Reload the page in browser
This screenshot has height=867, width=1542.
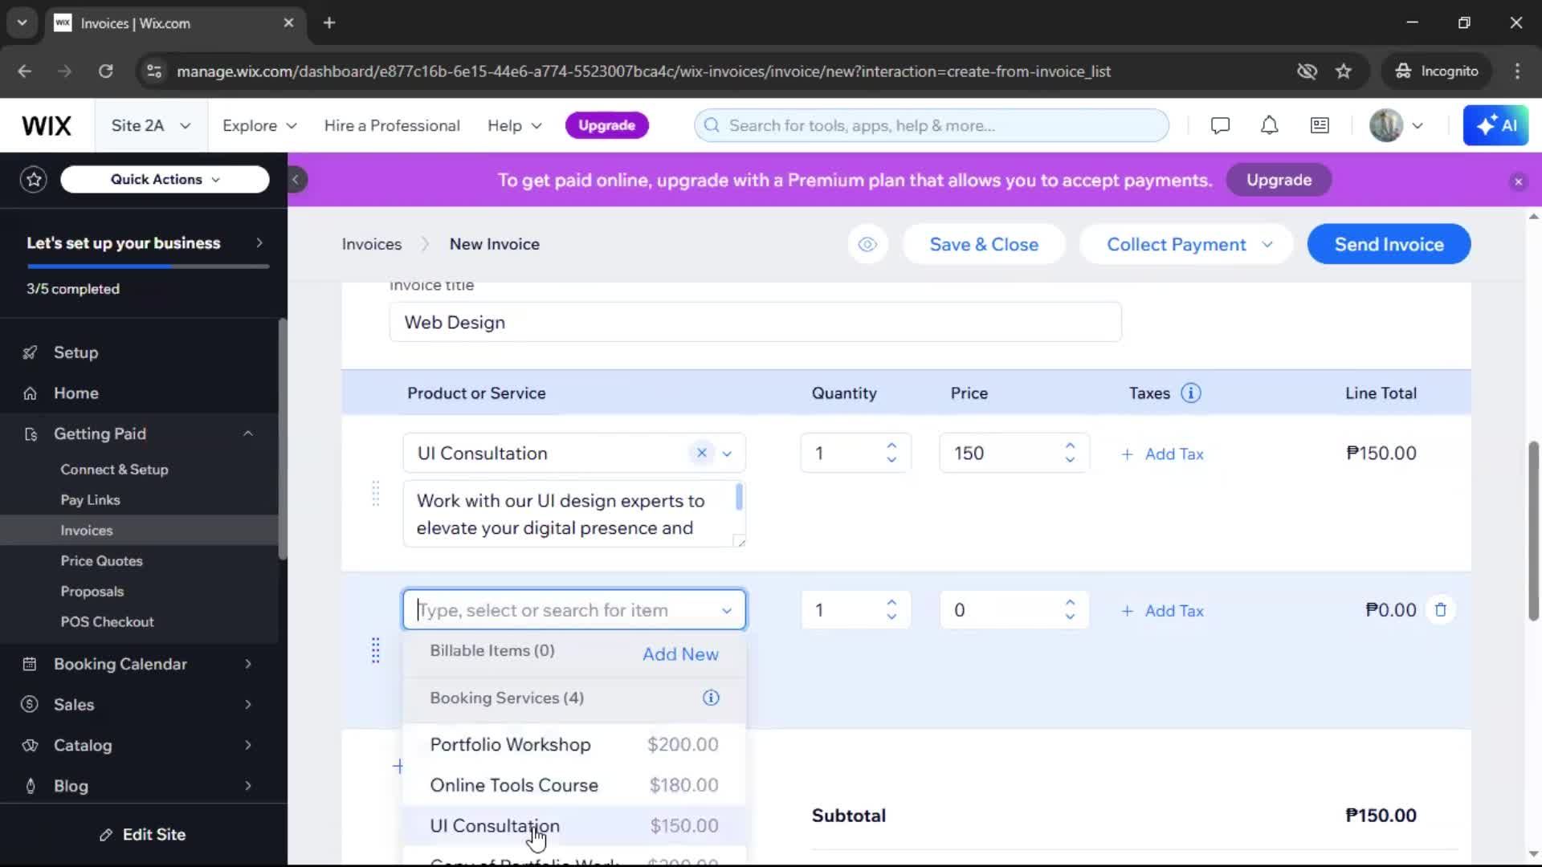[105, 71]
